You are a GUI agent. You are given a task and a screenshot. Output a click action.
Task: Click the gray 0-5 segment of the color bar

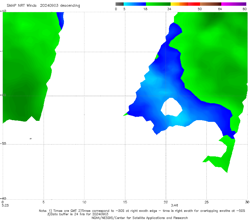(x=120, y=4)
